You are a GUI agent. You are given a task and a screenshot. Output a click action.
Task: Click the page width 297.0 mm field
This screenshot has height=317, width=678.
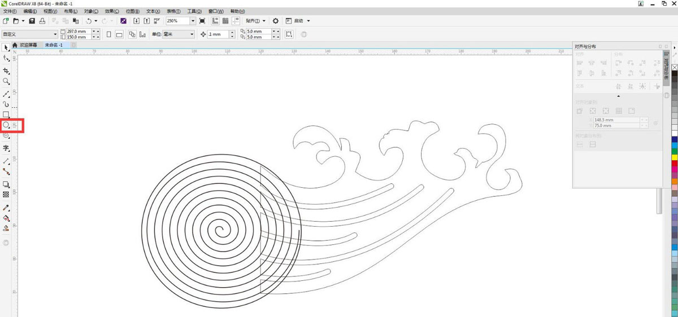tap(77, 32)
